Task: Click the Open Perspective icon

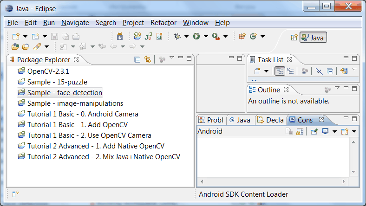Action: coord(294,37)
